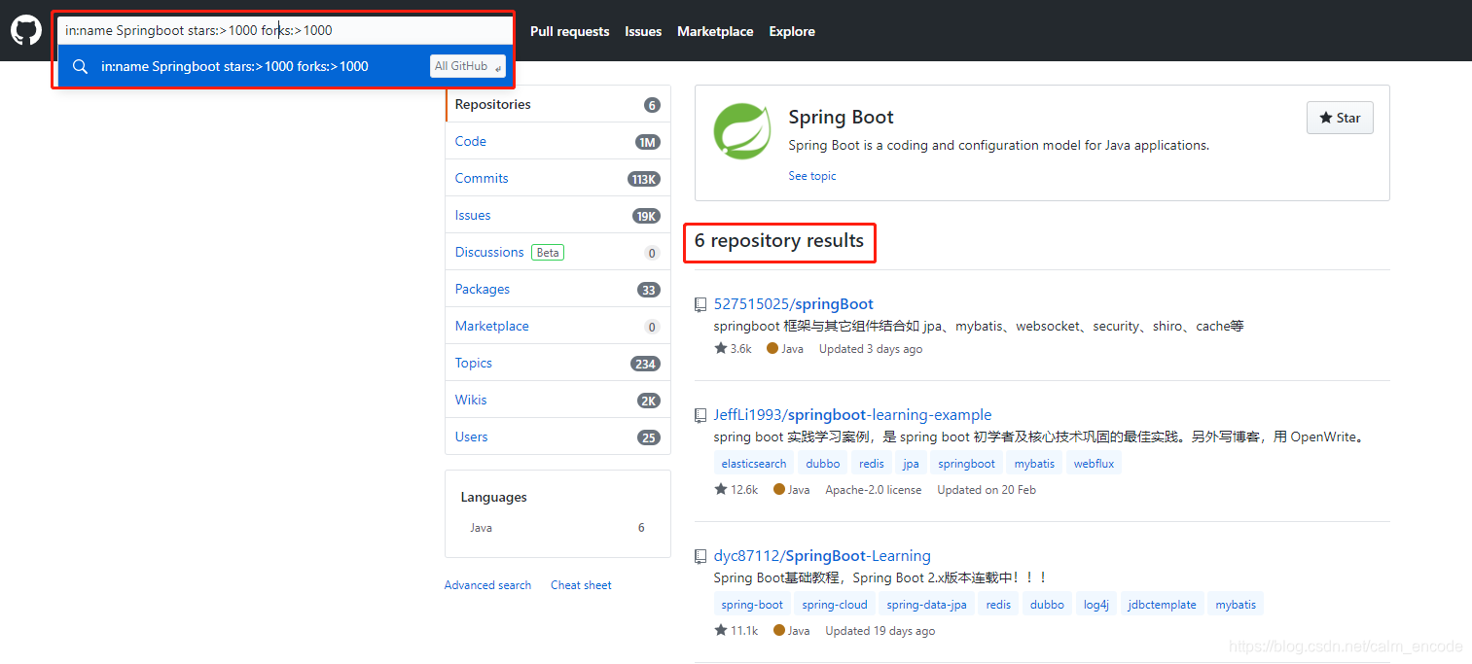
Task: Click the Spring Boot topic title
Action: (841, 118)
